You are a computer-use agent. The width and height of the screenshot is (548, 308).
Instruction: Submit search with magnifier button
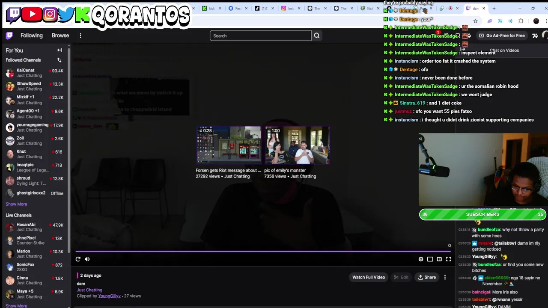pos(317,36)
